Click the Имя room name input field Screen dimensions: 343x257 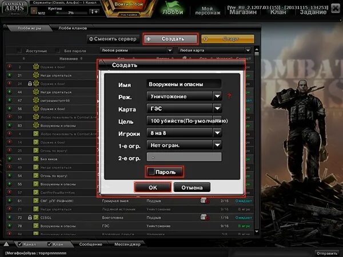pos(184,84)
